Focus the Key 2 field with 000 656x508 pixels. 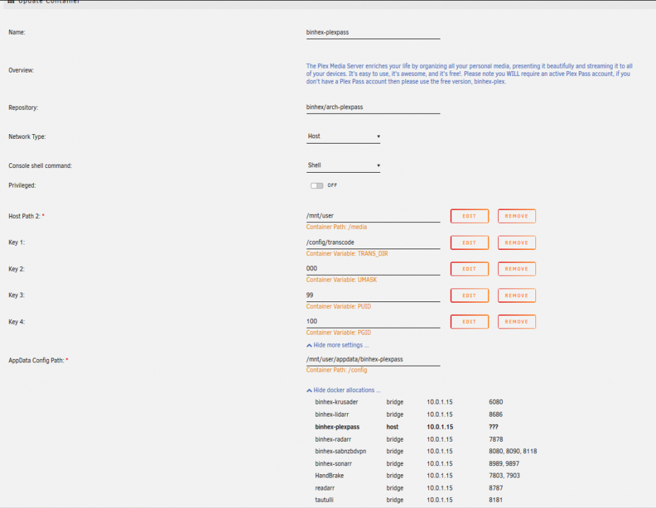373,269
